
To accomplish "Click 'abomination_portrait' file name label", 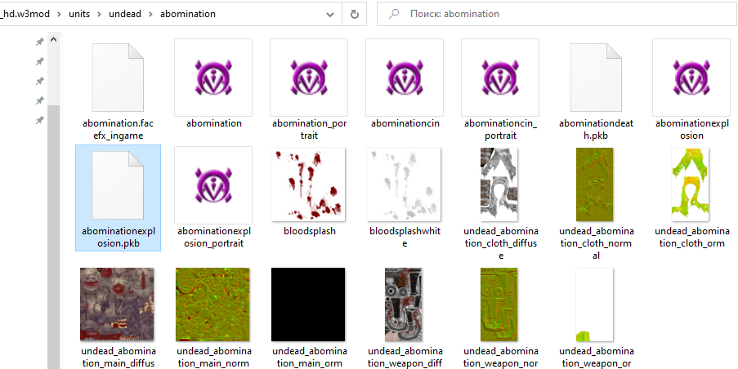I will click(x=309, y=129).
